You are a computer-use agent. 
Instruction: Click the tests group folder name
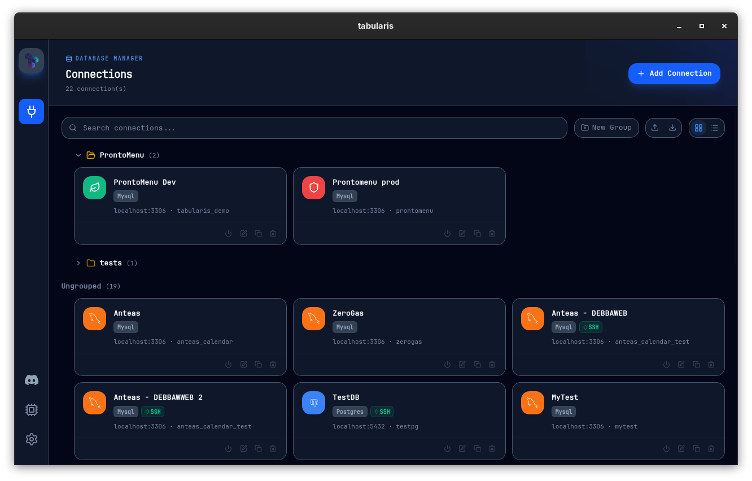point(111,263)
